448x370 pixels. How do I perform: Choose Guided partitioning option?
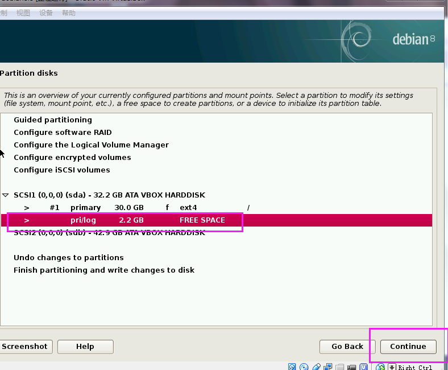coord(53,120)
